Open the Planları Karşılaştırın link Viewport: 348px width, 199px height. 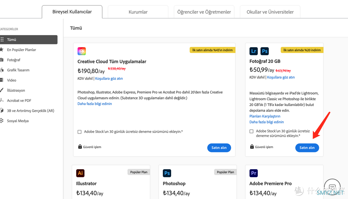[265, 116]
